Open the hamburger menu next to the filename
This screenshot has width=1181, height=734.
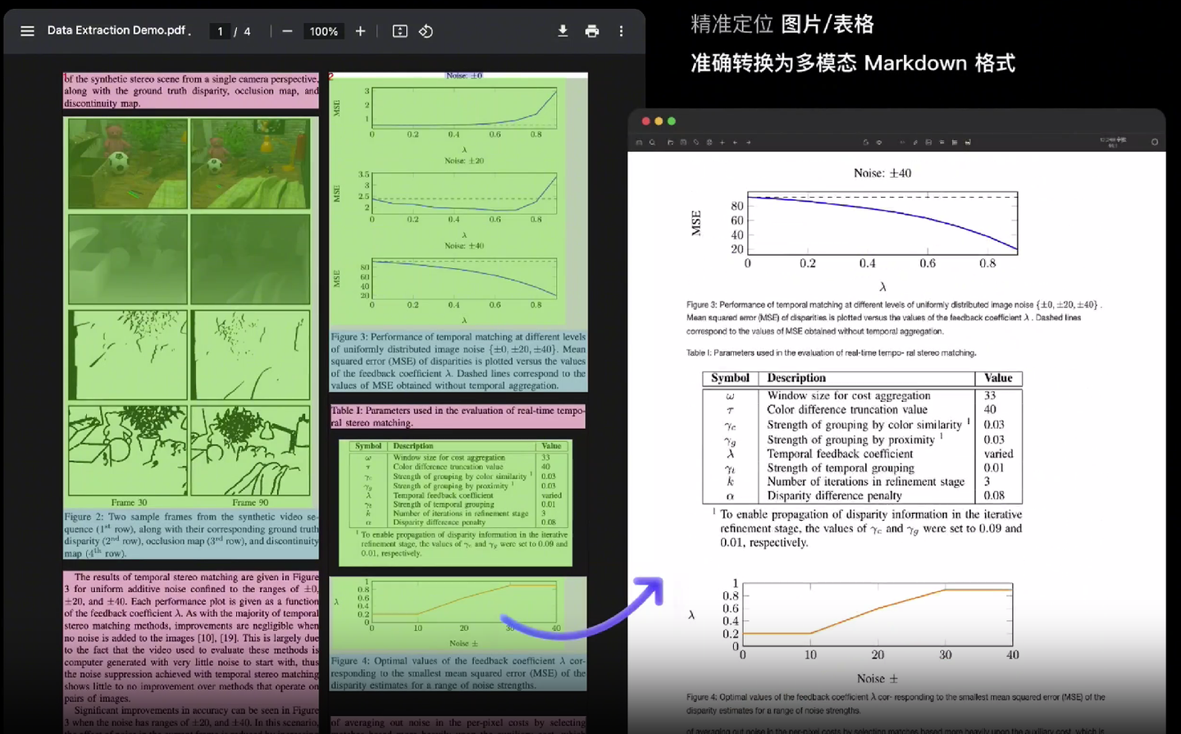(x=27, y=30)
